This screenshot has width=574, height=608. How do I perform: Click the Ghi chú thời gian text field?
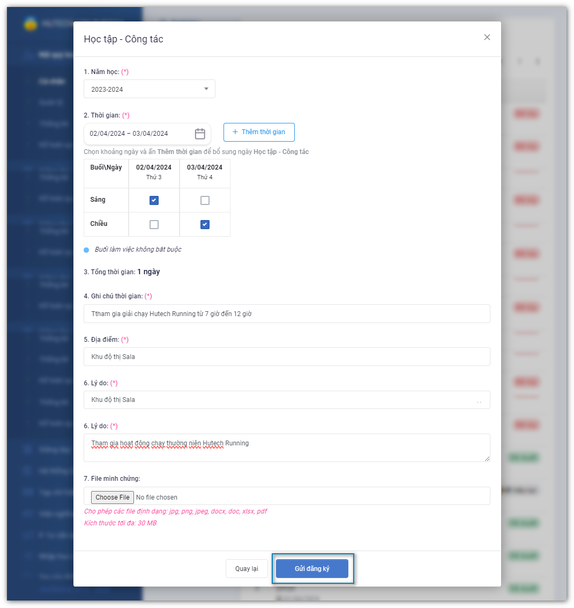(x=287, y=314)
